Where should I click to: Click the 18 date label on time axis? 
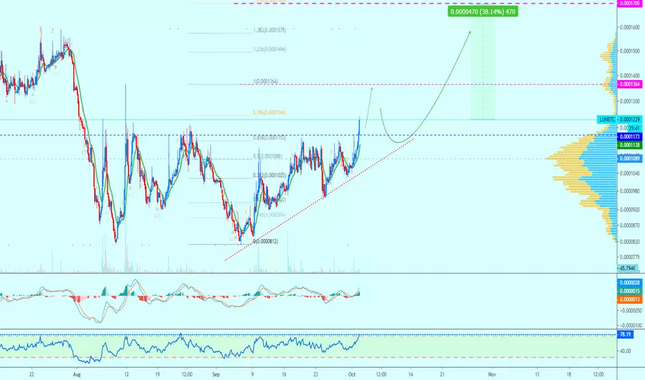pos(569,374)
